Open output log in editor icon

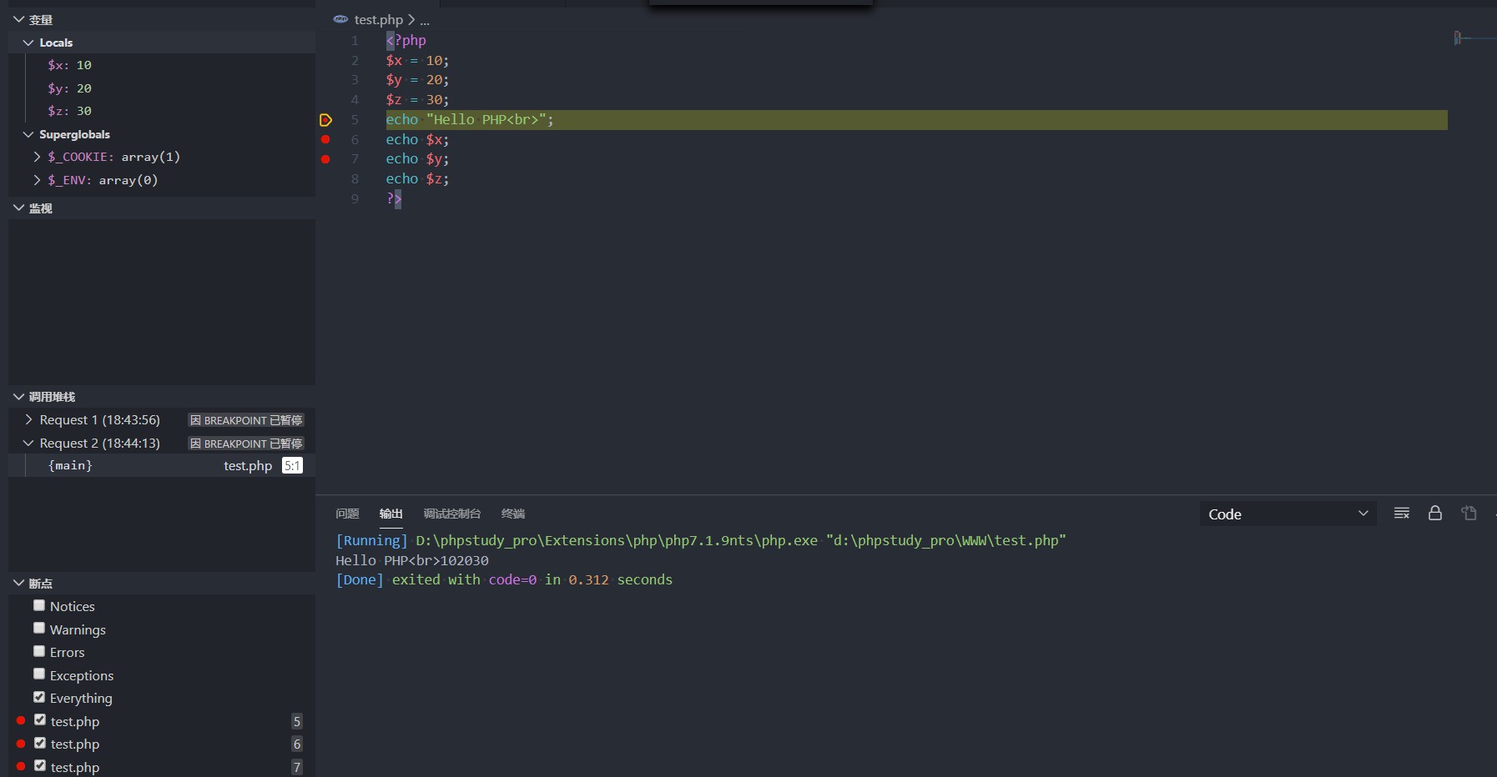point(1469,513)
